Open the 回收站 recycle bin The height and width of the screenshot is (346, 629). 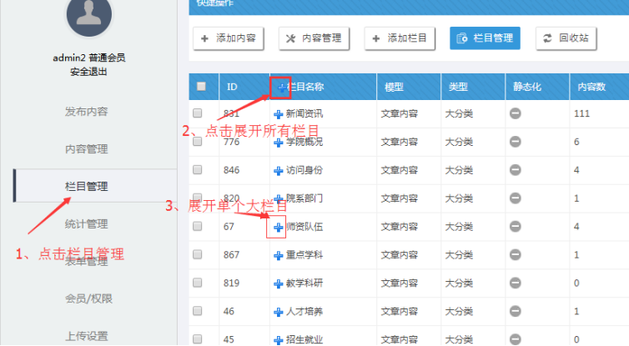coord(566,38)
